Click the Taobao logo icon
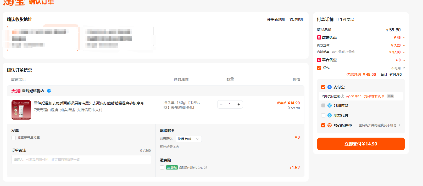The height and width of the screenshot is (186, 423). 14,2
